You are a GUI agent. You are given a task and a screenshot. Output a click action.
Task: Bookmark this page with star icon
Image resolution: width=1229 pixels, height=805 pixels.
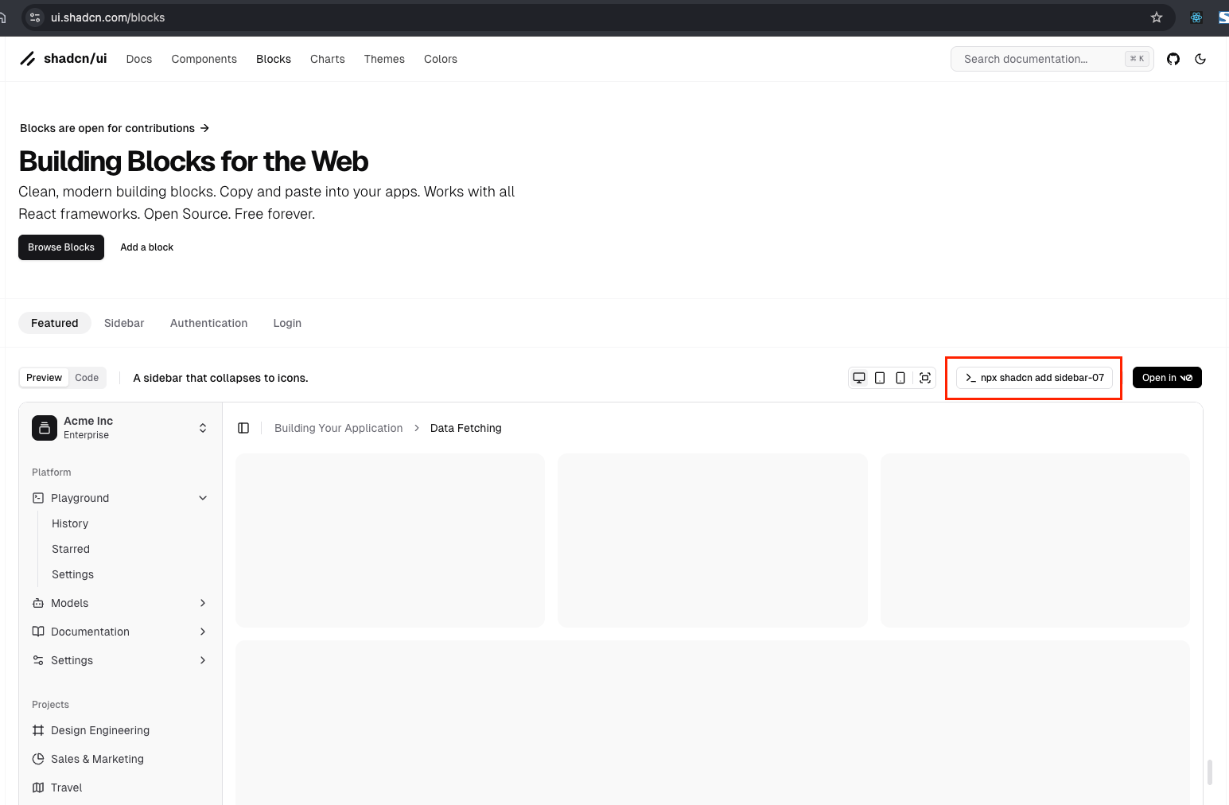1157,17
